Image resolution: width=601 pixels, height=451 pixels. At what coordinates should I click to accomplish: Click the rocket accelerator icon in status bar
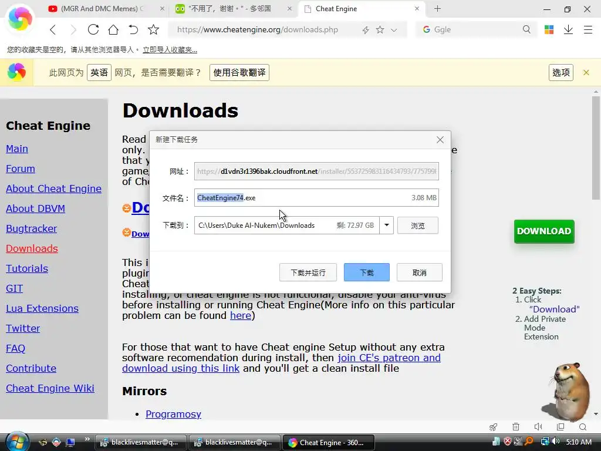click(x=493, y=427)
